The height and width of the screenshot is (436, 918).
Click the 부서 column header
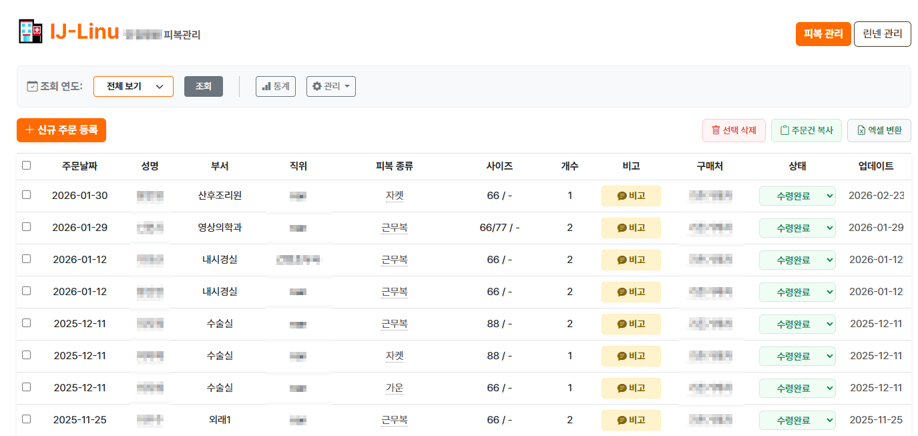(x=220, y=166)
